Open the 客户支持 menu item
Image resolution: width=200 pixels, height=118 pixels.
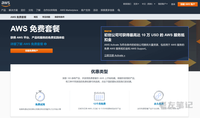pyautogui.click(x=86, y=10)
